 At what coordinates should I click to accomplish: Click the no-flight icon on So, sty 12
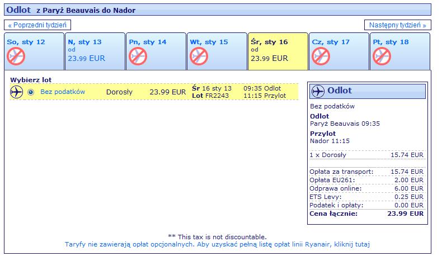click(16, 56)
